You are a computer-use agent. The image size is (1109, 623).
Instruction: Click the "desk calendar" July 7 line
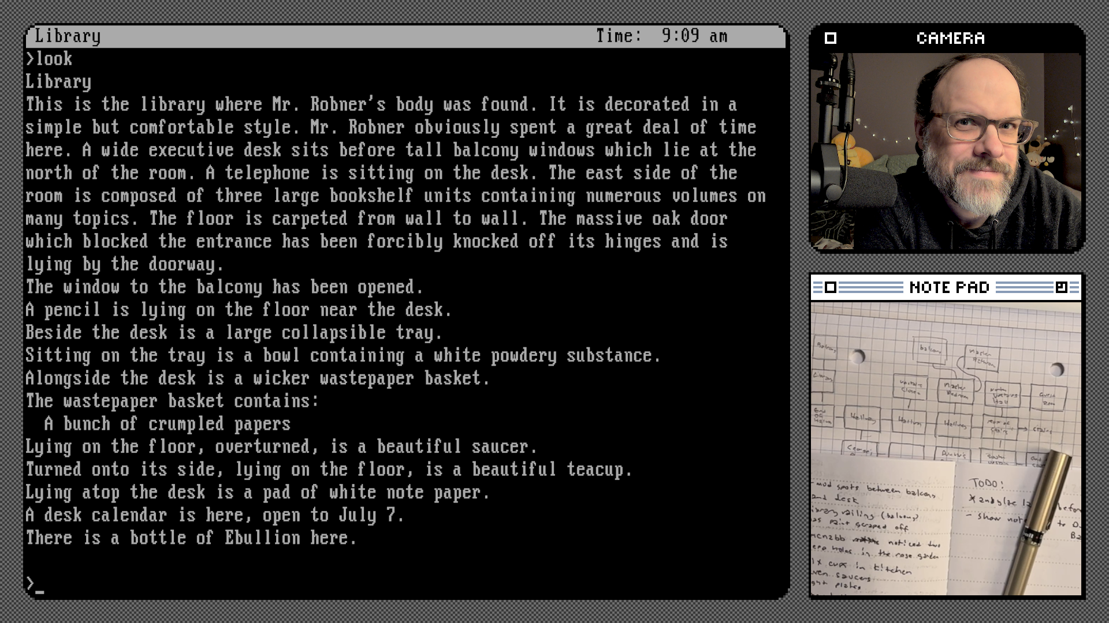pos(215,515)
